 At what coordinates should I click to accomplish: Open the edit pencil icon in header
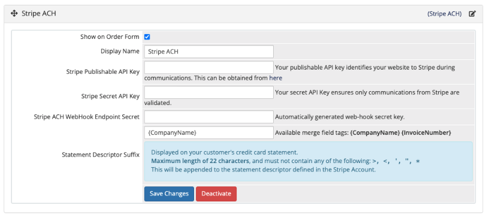pyautogui.click(x=472, y=14)
